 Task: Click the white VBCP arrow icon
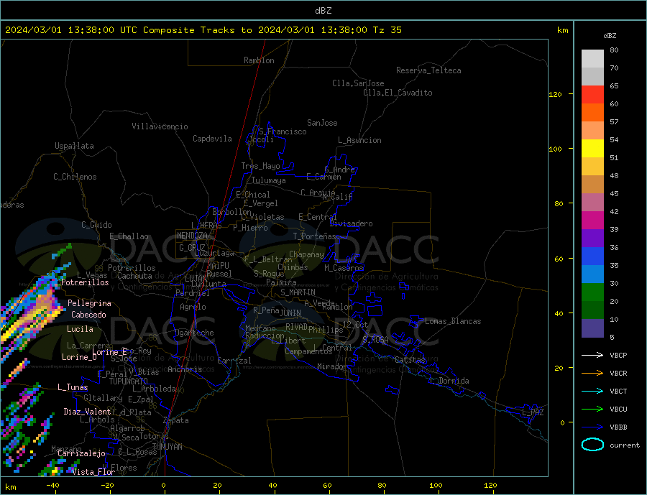tap(592, 355)
